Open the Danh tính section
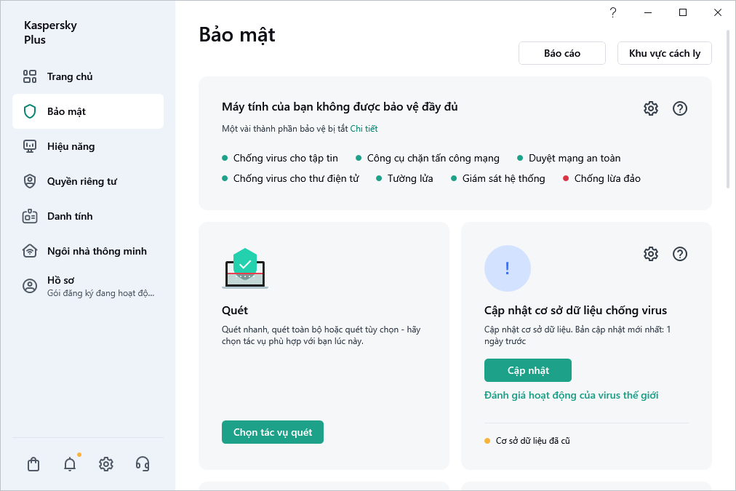 coord(68,215)
